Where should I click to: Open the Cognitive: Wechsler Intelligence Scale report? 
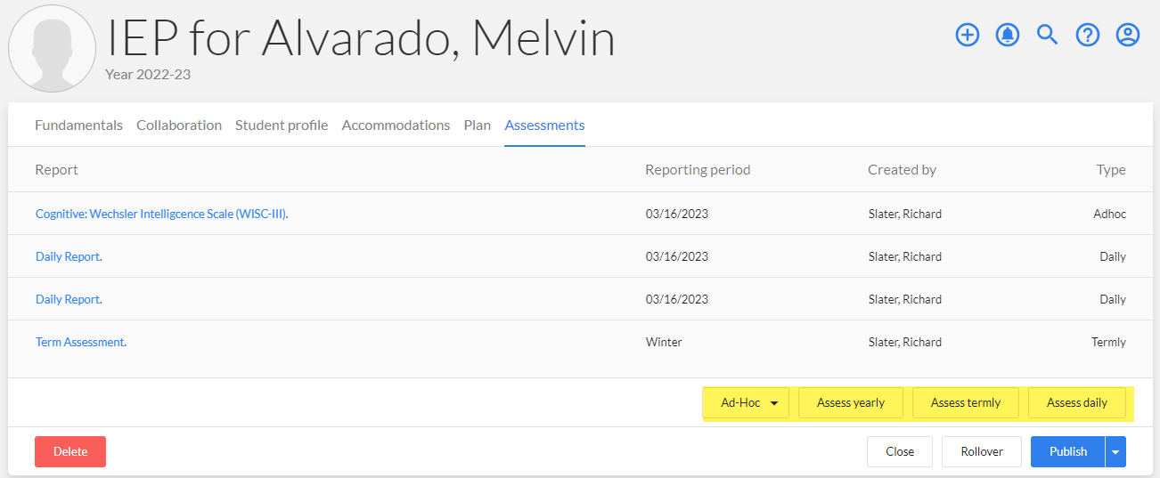coord(161,214)
